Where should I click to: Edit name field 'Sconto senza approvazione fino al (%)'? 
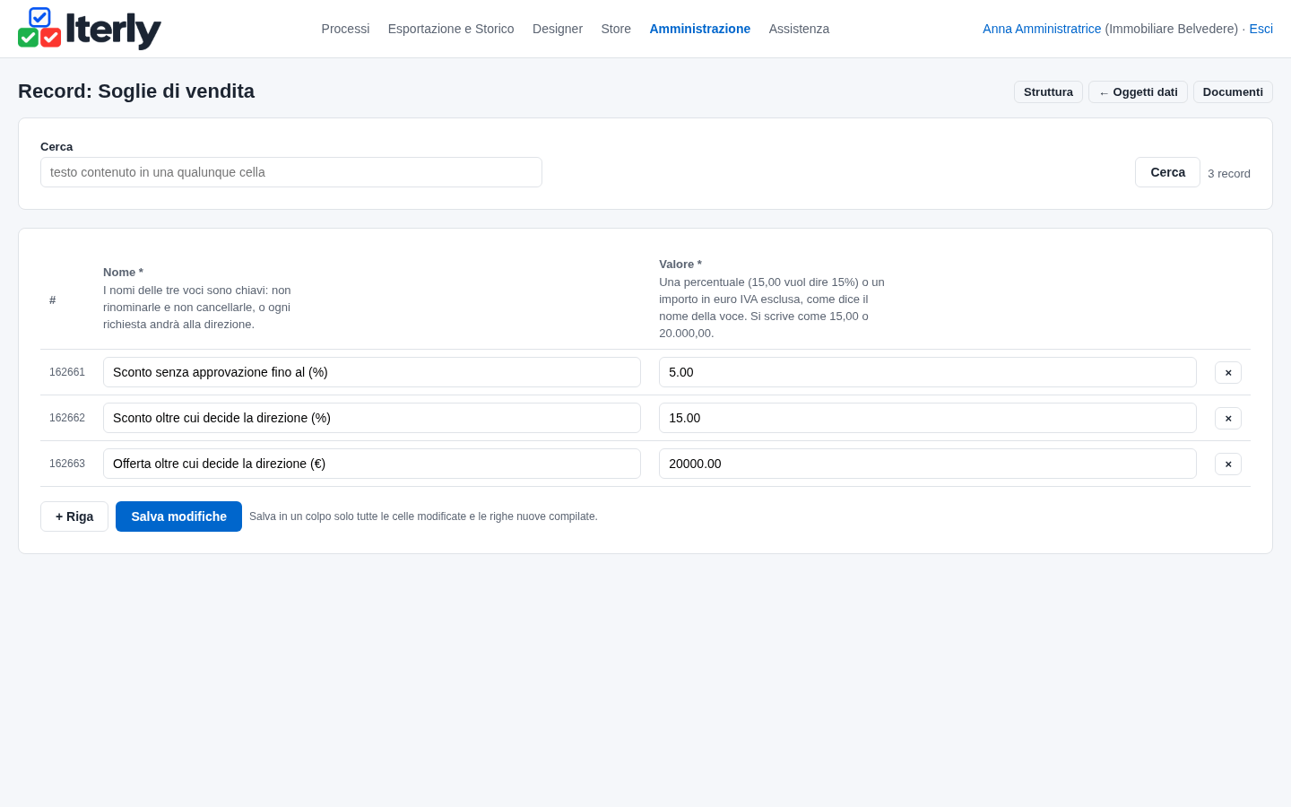372,372
